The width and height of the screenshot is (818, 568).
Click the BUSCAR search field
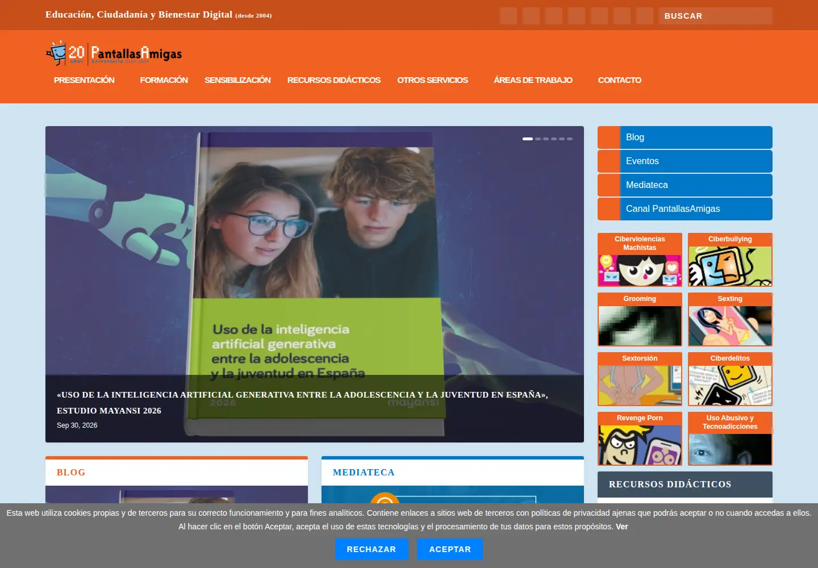pyautogui.click(x=716, y=16)
